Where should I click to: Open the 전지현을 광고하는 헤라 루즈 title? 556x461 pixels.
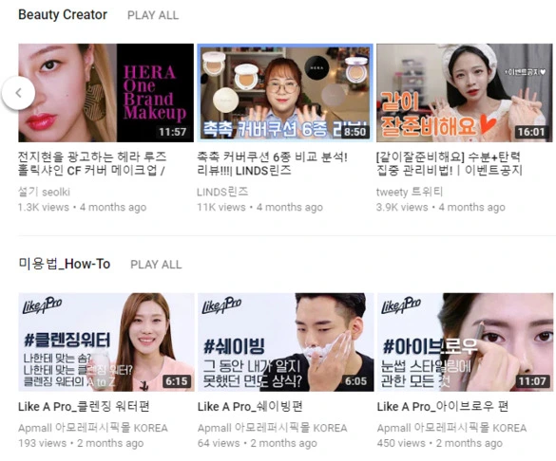(92, 163)
